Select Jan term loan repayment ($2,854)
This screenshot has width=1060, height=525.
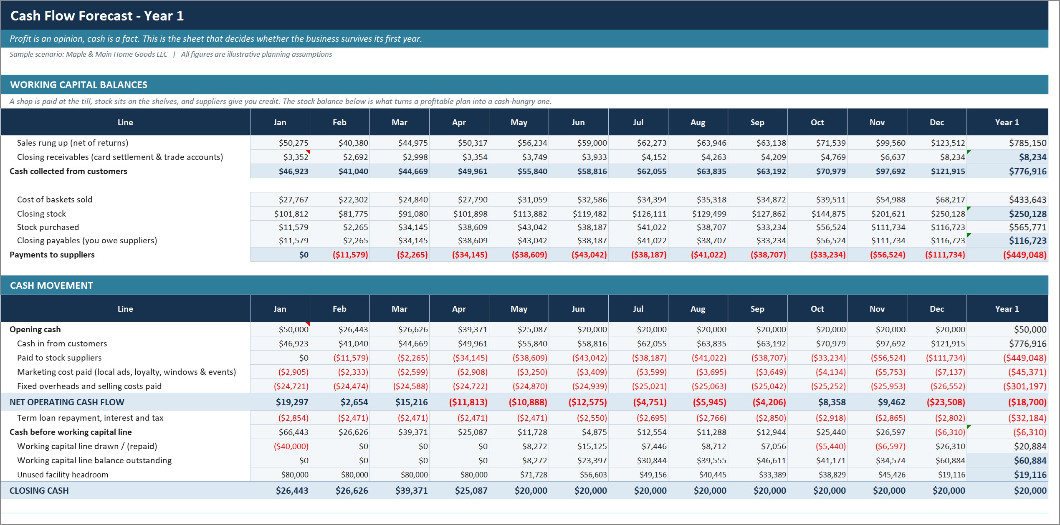(280, 418)
